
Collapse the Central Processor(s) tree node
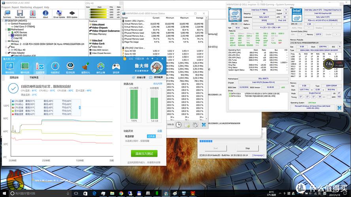point(6,24)
